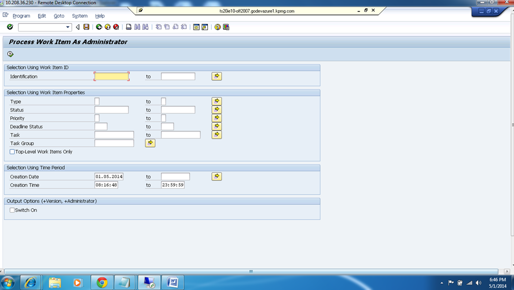Enable Top-Level Work Items Only
Screen dimensions: 514x290
tap(12, 152)
